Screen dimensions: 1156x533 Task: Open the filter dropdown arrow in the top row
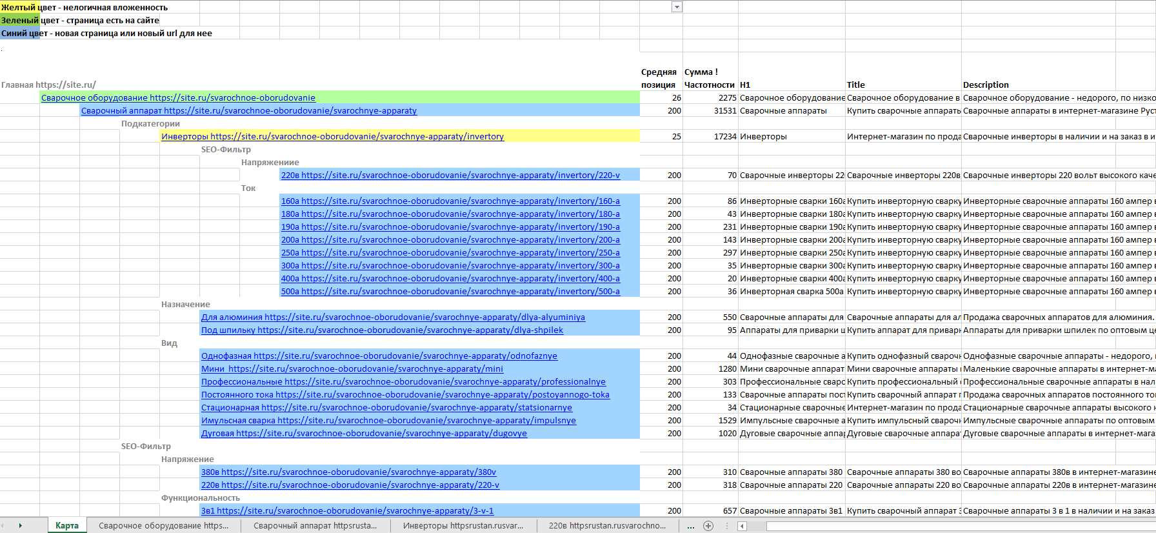coord(677,7)
